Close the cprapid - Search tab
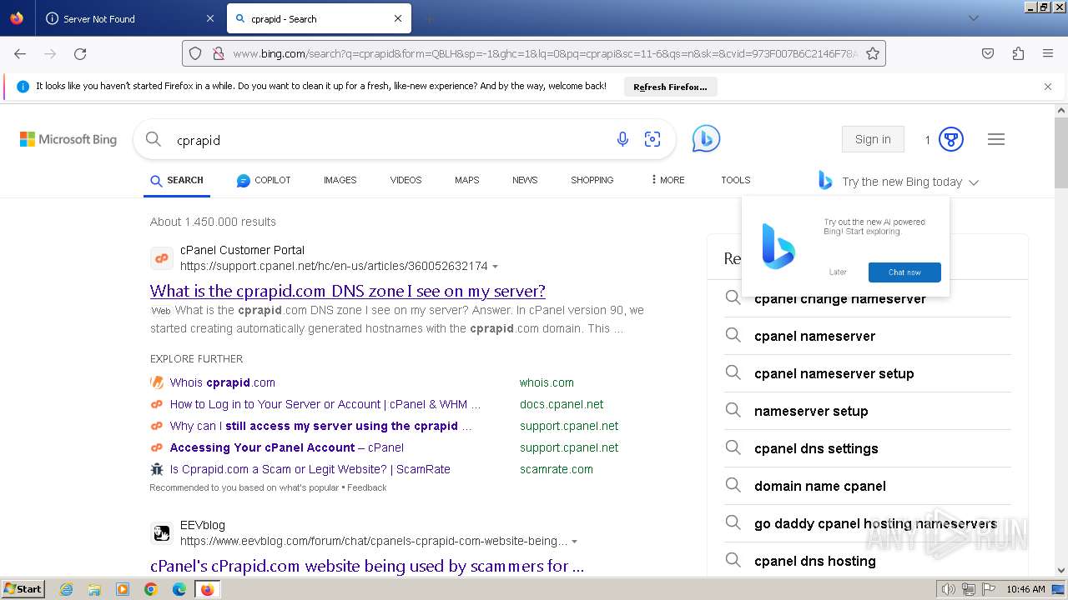This screenshot has height=600, width=1068. [398, 18]
